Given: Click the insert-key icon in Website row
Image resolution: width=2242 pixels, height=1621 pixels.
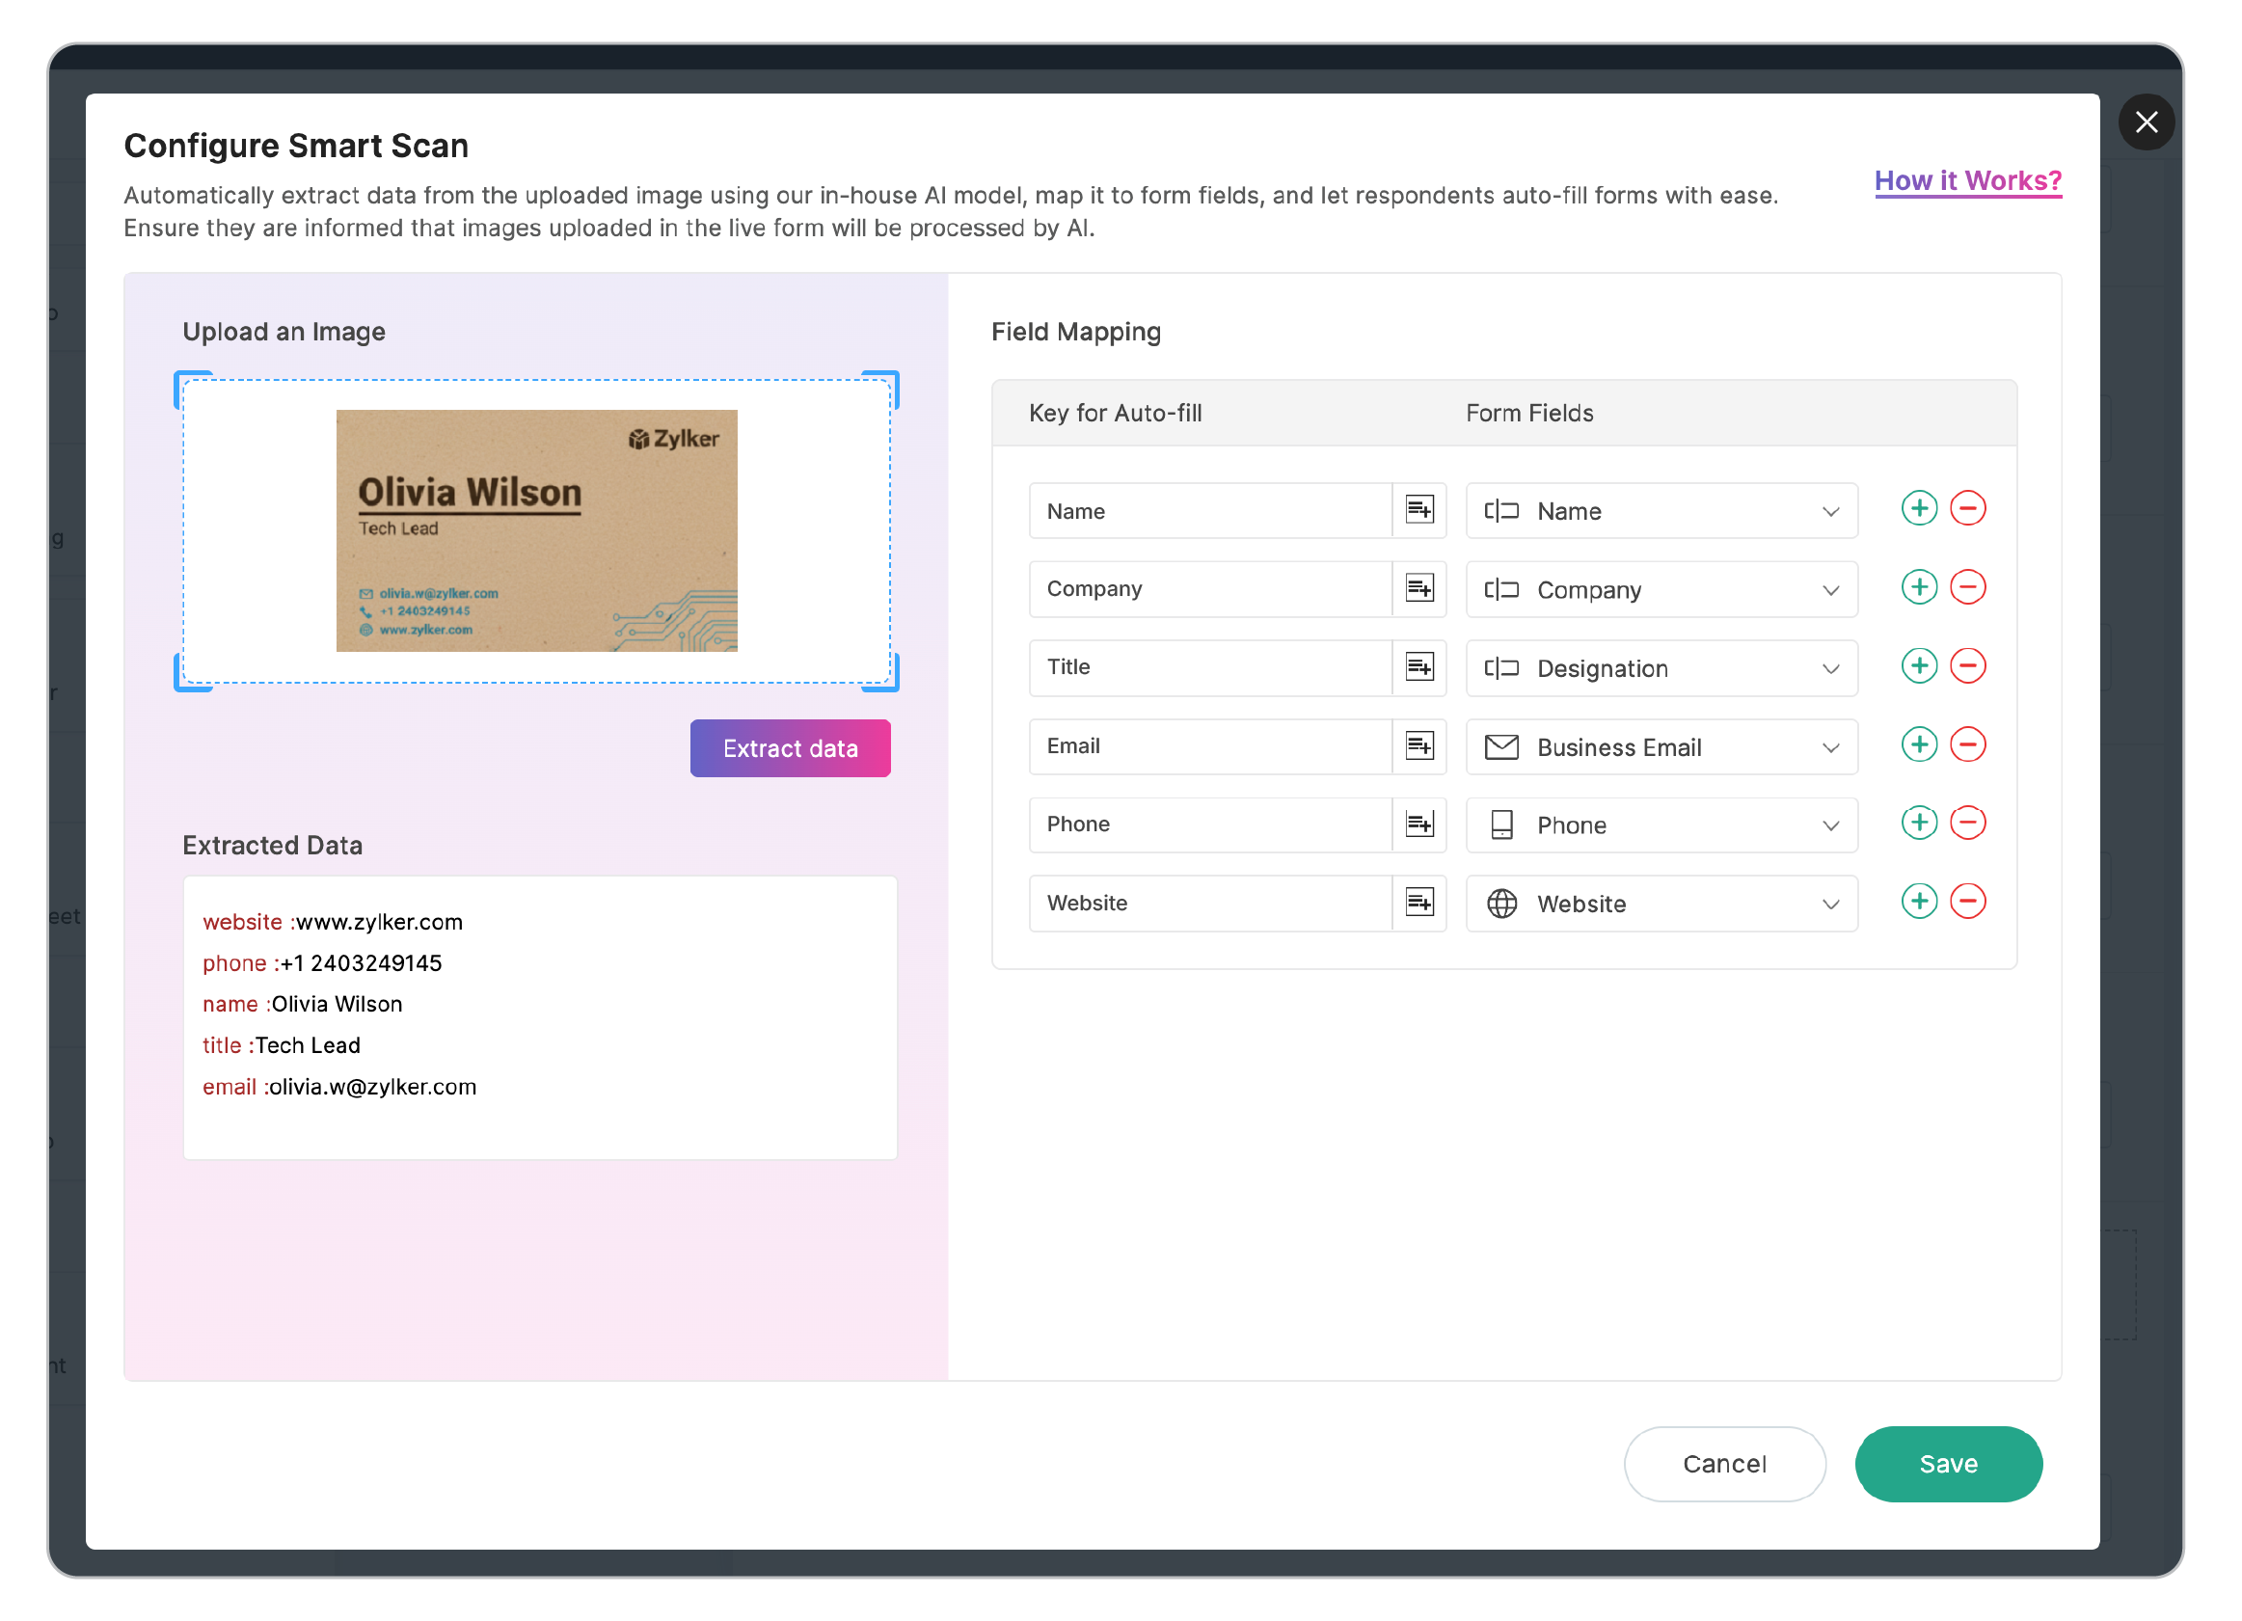Looking at the screenshot, I should 1419,903.
